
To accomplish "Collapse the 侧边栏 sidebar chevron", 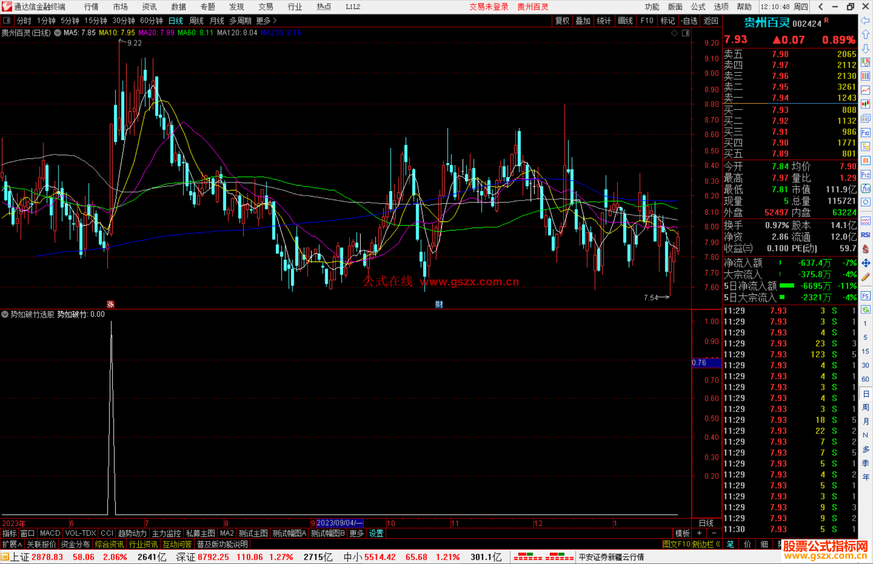I will (x=718, y=544).
